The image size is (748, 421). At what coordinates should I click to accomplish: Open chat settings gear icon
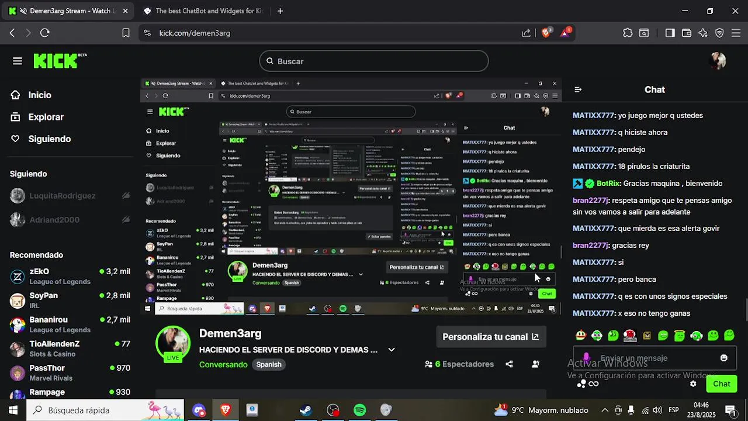point(693,384)
